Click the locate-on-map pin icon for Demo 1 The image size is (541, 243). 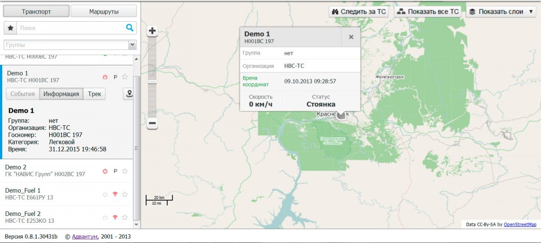[129, 94]
